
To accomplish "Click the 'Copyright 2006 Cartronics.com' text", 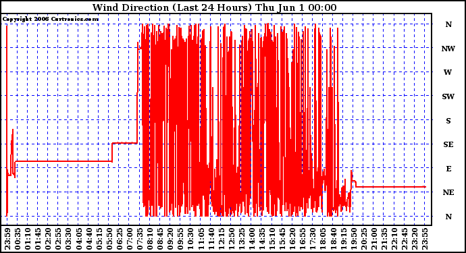I will [x=51, y=20].
